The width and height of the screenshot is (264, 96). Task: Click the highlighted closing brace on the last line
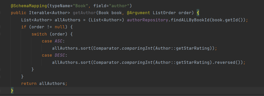12,91
